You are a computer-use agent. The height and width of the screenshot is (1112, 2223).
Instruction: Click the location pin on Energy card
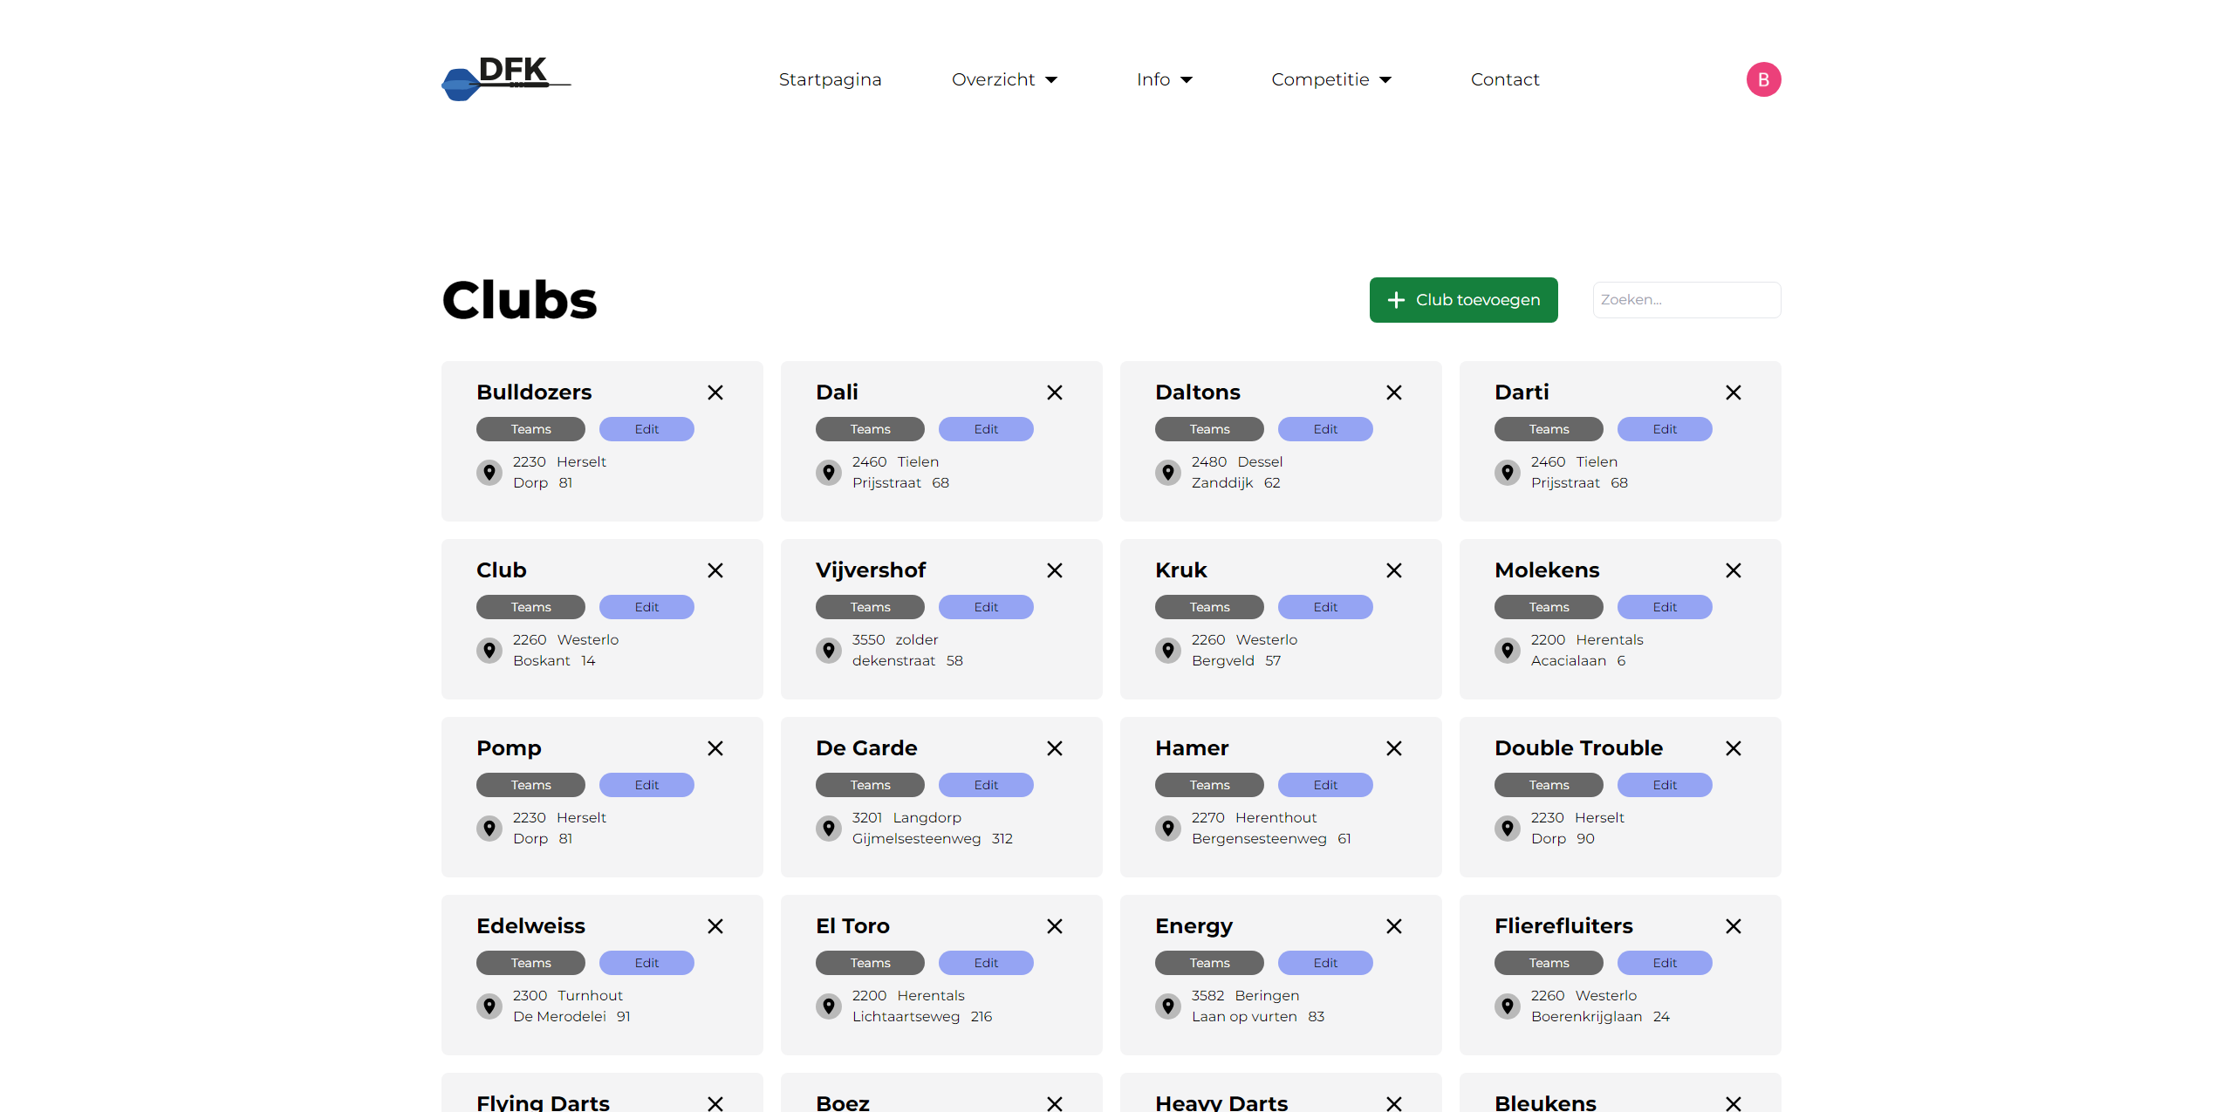click(1167, 1006)
